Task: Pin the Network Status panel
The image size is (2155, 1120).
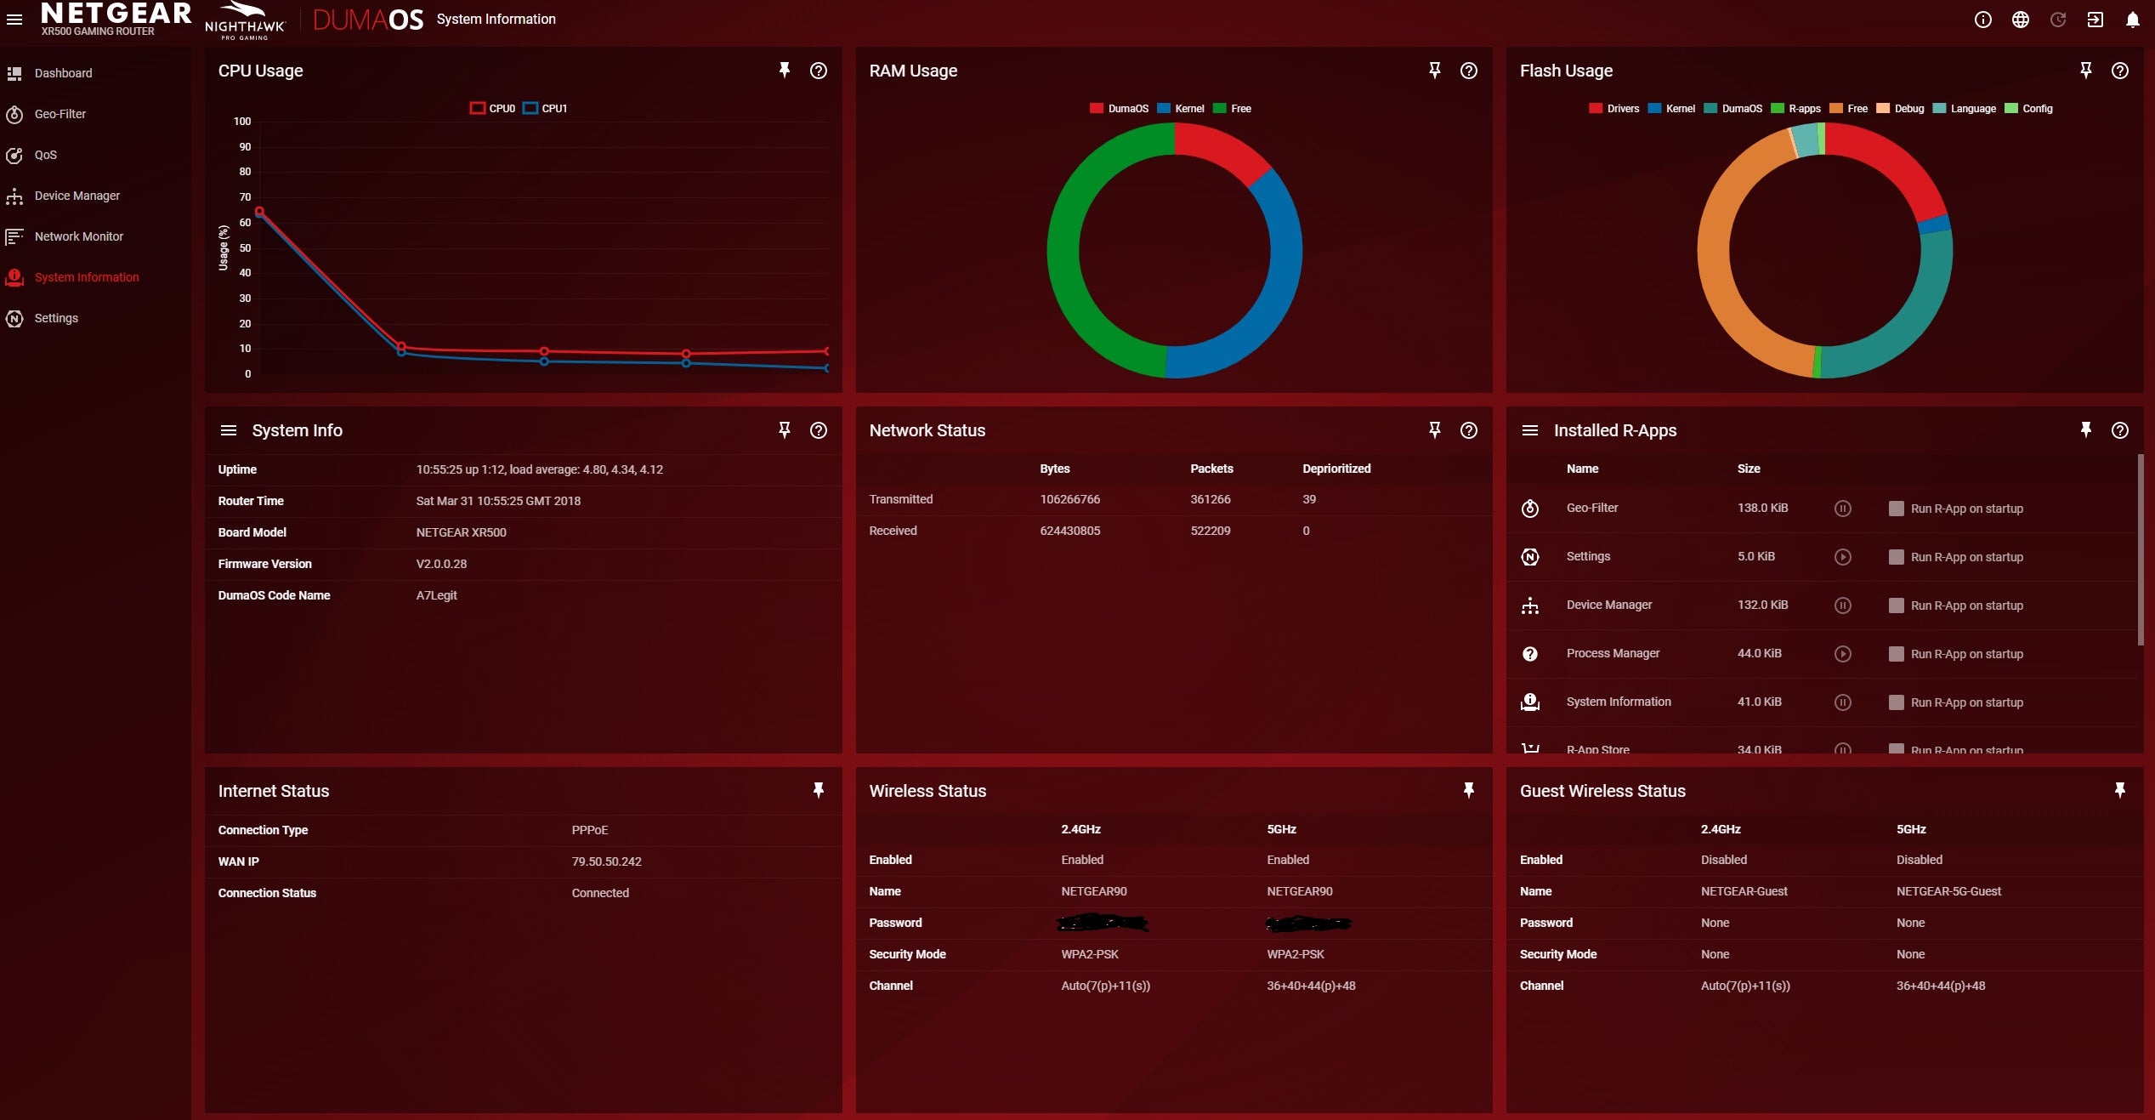Action: (x=1434, y=430)
